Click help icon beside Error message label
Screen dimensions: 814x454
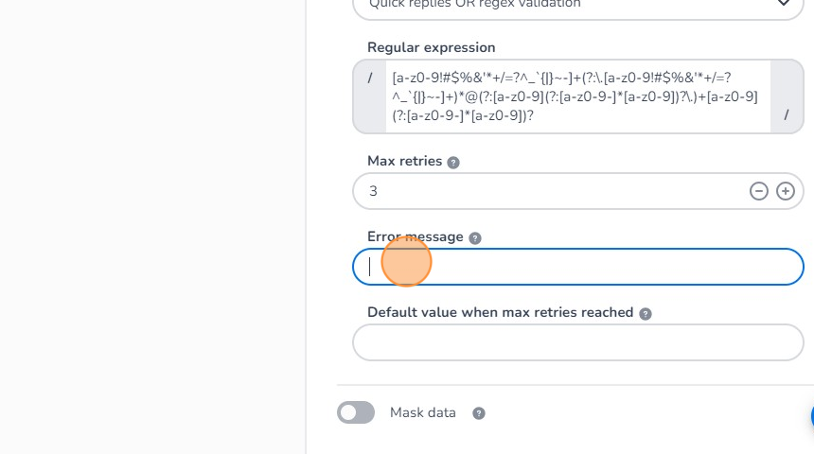point(475,237)
